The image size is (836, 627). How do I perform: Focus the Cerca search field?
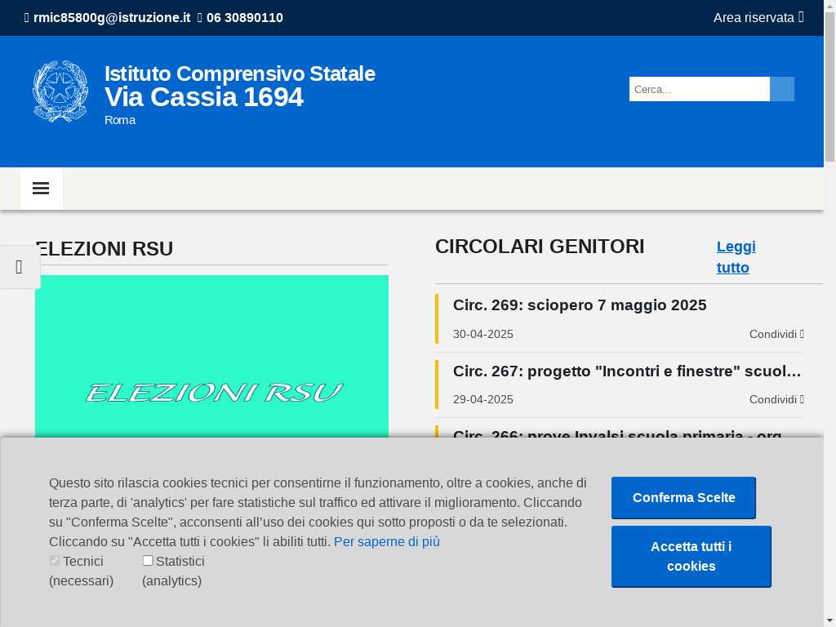[699, 89]
